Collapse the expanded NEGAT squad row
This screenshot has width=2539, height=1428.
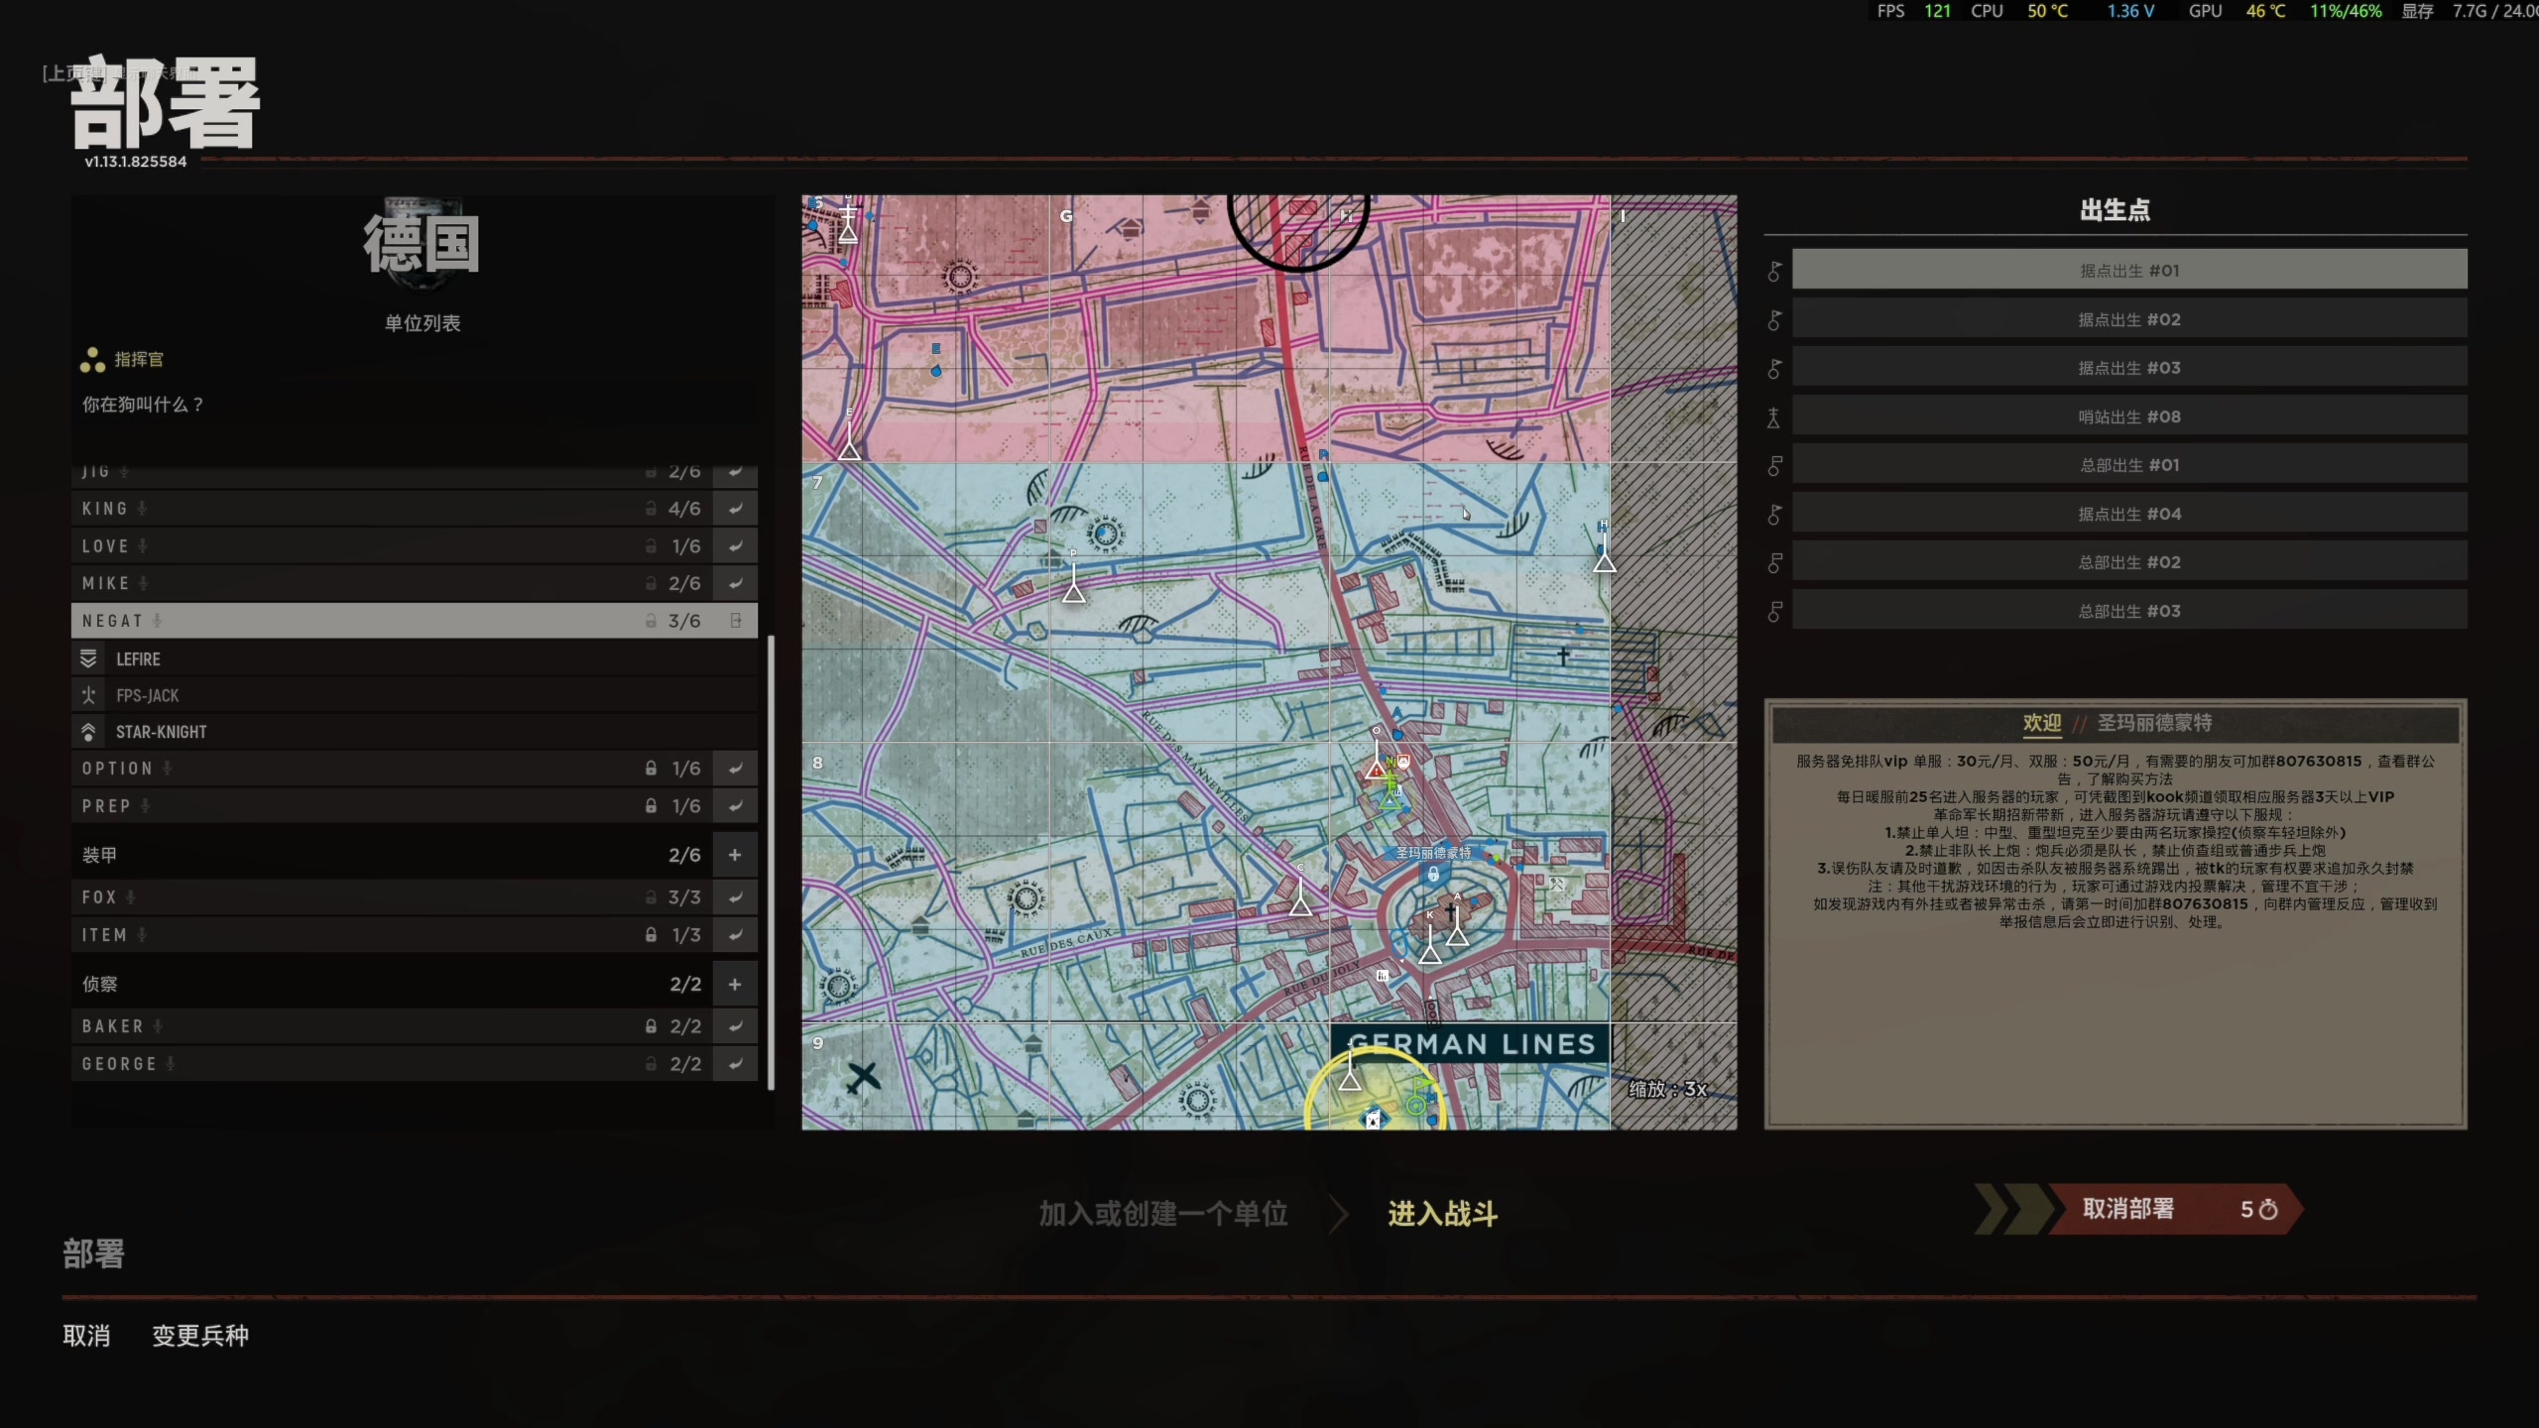tap(393, 621)
